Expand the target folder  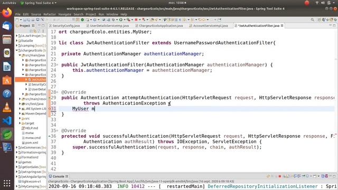[20, 123]
